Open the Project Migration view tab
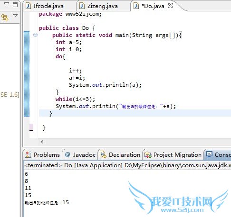 [x=173, y=155]
